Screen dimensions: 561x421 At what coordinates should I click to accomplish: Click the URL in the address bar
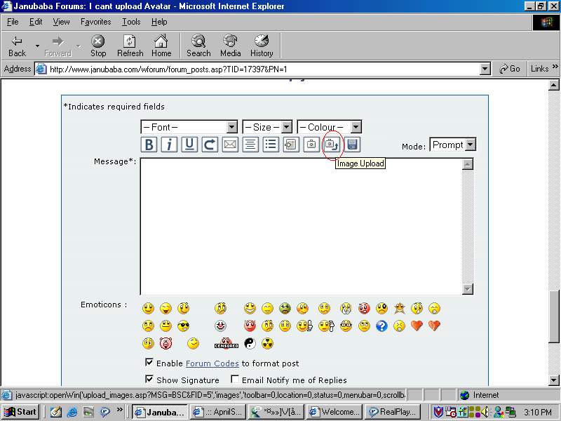coord(168,69)
